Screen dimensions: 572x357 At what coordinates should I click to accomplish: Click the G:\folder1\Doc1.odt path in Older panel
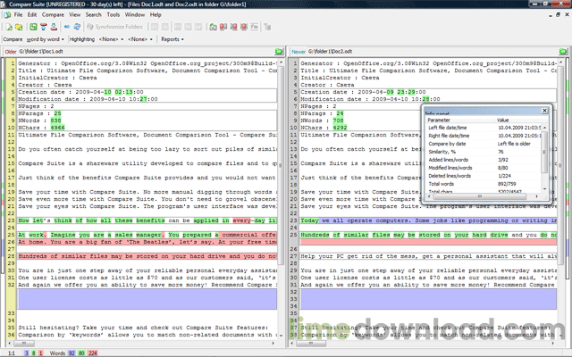click(41, 52)
